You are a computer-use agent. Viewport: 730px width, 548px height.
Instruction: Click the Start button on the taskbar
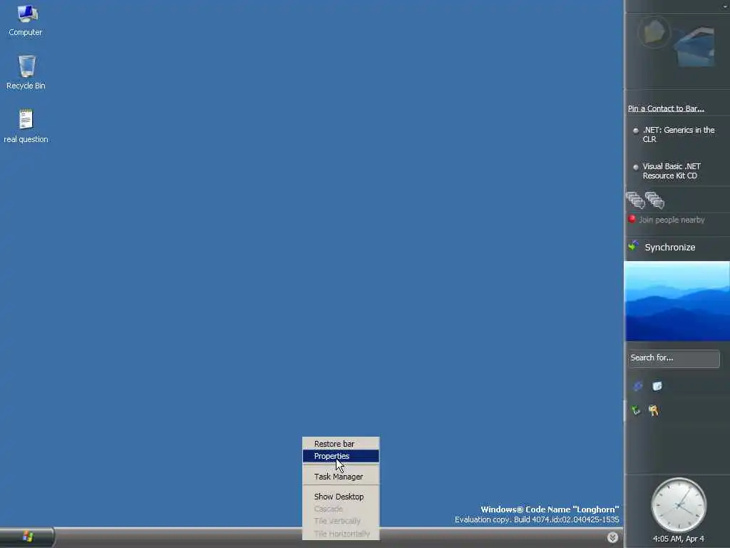point(27,537)
